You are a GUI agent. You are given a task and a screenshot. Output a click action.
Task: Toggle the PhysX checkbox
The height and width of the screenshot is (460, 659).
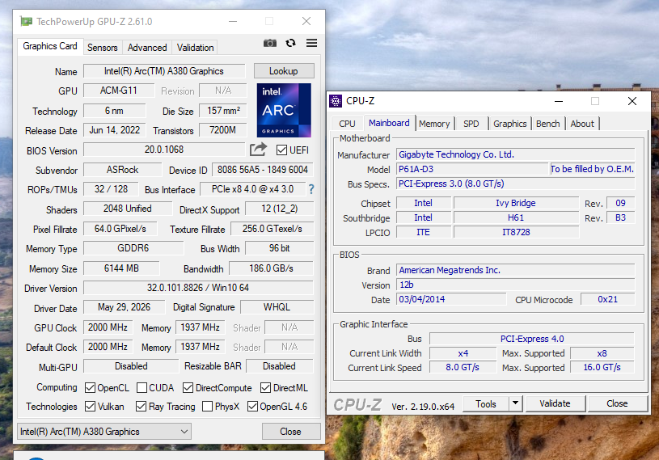207,406
